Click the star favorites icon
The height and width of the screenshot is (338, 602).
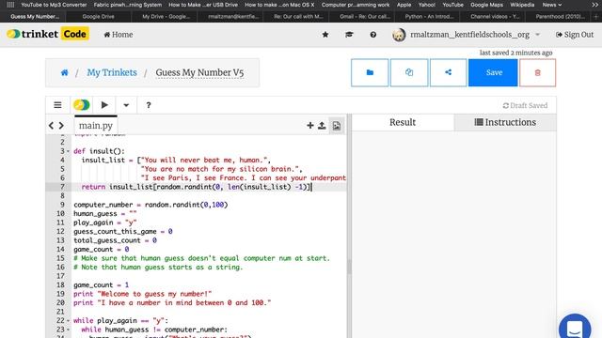[x=325, y=35]
